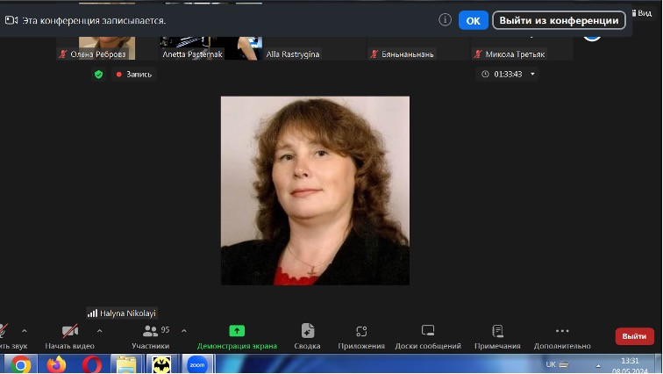
Task: Select Олена Реброва participant thumbnail
Action: pyautogui.click(x=107, y=47)
